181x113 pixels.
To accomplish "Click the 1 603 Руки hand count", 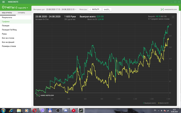I will pos(70,17).
